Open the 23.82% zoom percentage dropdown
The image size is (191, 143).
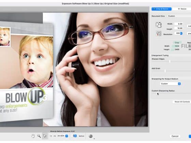pos(67,136)
